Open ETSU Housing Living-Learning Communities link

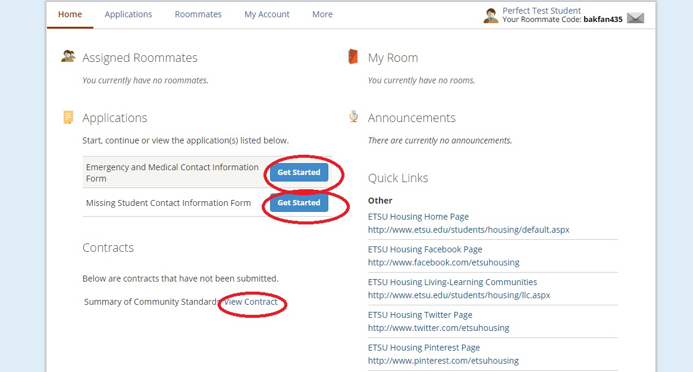[452, 282]
